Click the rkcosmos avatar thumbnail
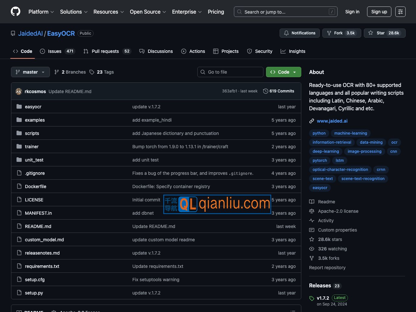The width and height of the screenshot is (416, 312). click(19, 91)
